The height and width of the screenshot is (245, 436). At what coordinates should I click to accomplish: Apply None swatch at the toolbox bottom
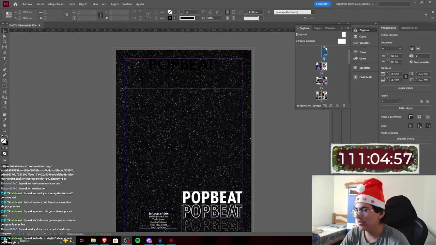pyautogui.click(x=4, y=154)
